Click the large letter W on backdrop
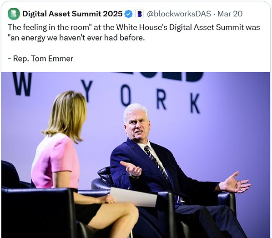This screenshot has width=272, height=238. (x=23, y=84)
